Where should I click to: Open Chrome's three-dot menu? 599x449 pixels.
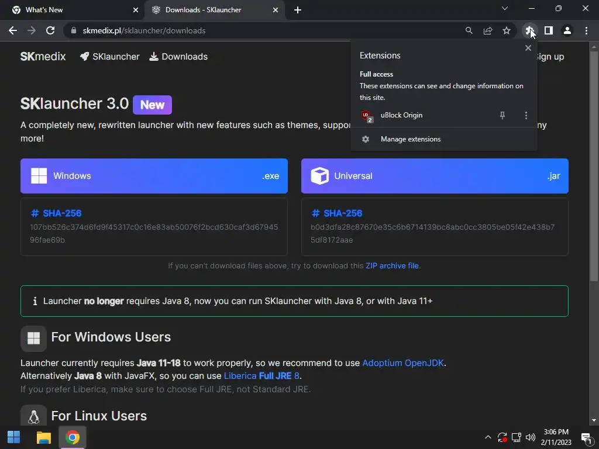(x=586, y=30)
